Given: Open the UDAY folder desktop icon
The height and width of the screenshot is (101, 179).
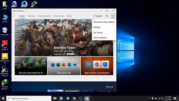Looking at the screenshot, I should (x=5, y=5).
